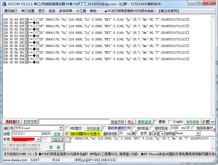
Task: Enable the HEX显示 checkbox
Action: [67, 128]
